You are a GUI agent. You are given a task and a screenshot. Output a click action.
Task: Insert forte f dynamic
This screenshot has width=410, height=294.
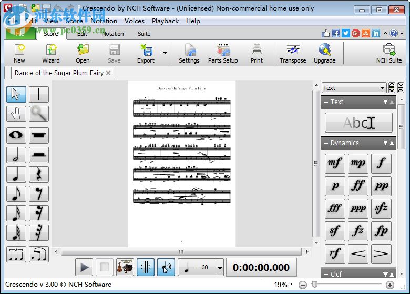(381, 164)
